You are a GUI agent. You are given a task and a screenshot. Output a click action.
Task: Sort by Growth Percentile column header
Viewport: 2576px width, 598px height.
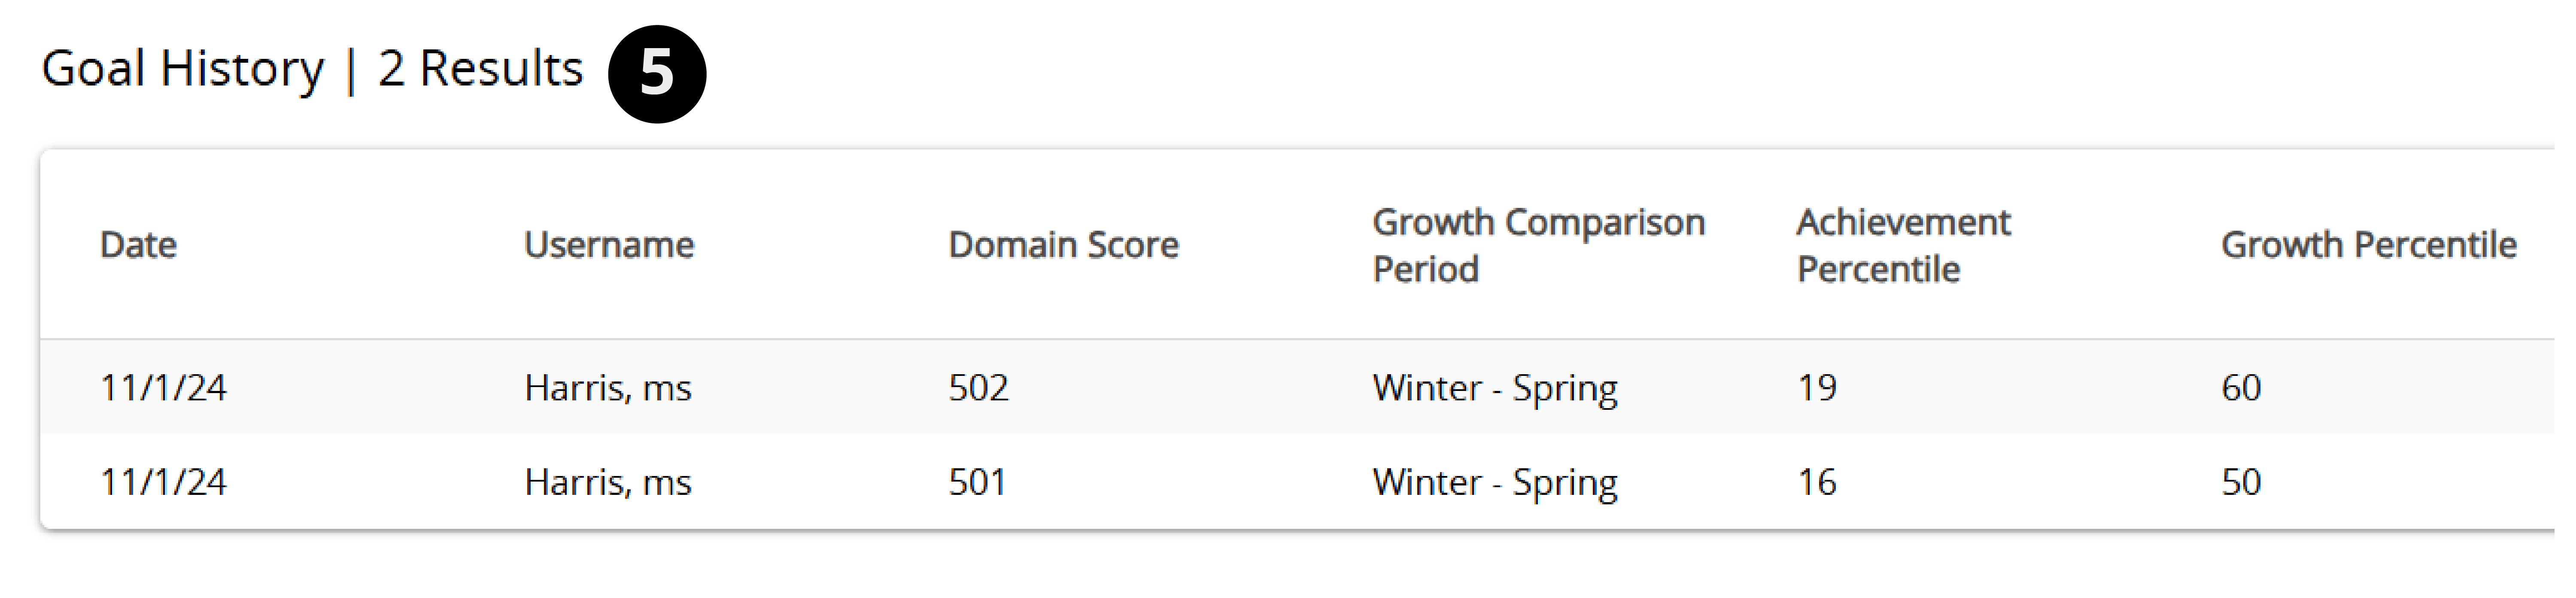(2368, 245)
